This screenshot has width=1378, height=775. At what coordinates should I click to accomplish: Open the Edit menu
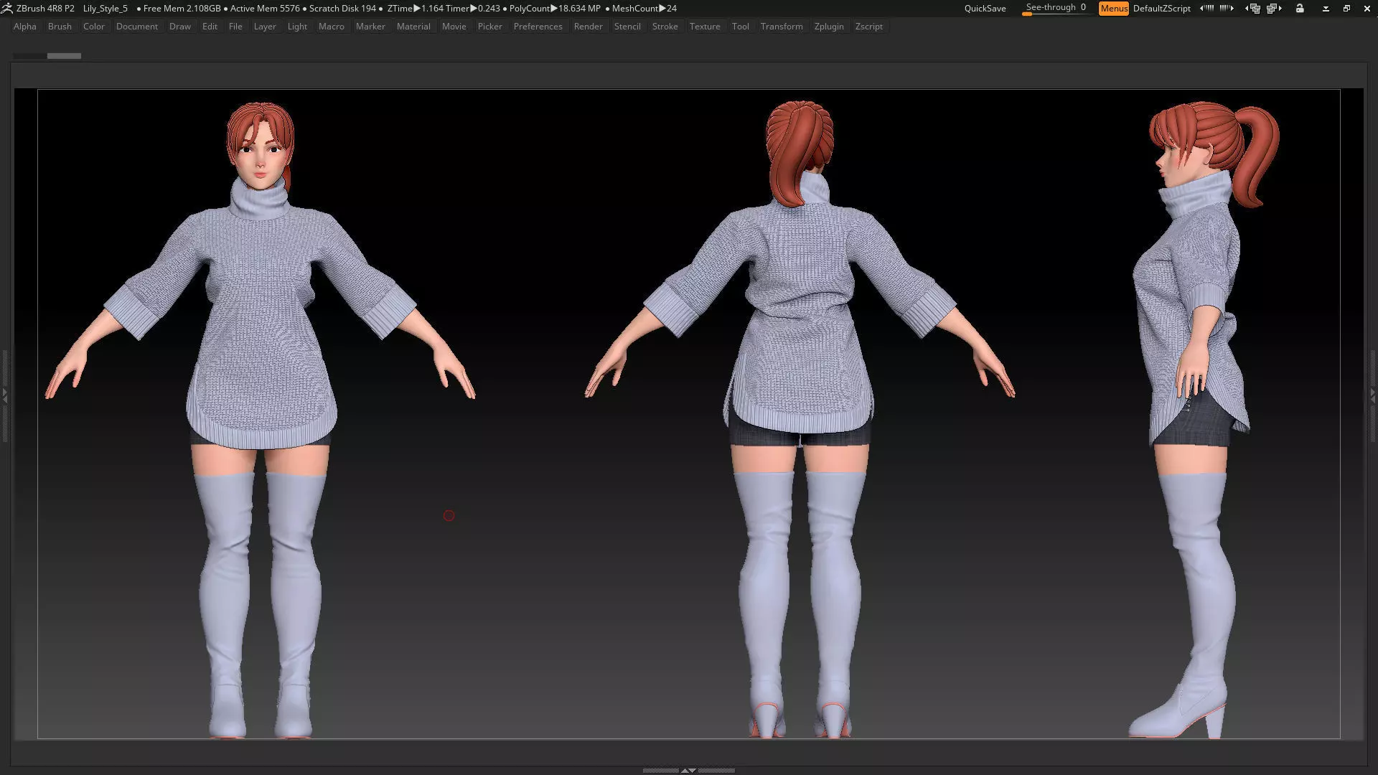pos(210,27)
